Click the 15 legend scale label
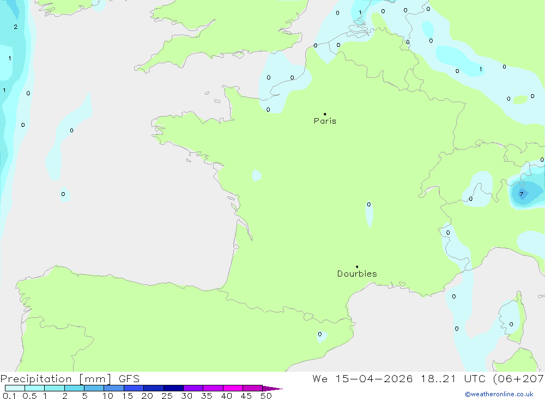The height and width of the screenshot is (399, 545). (128, 396)
